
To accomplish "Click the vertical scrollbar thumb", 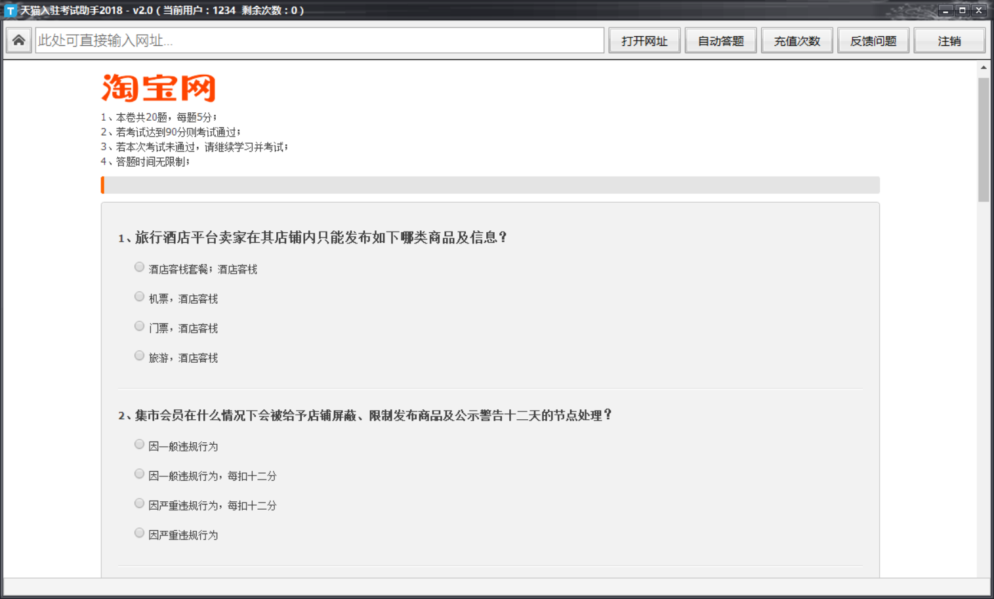I will 983,139.
